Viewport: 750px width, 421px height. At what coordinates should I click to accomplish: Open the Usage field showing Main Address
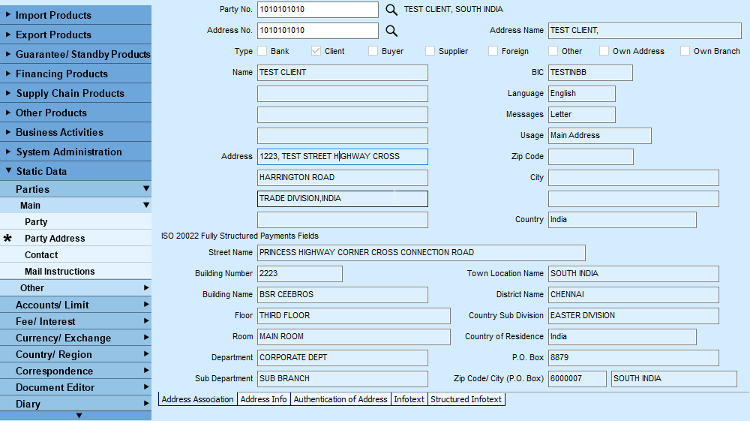600,136
